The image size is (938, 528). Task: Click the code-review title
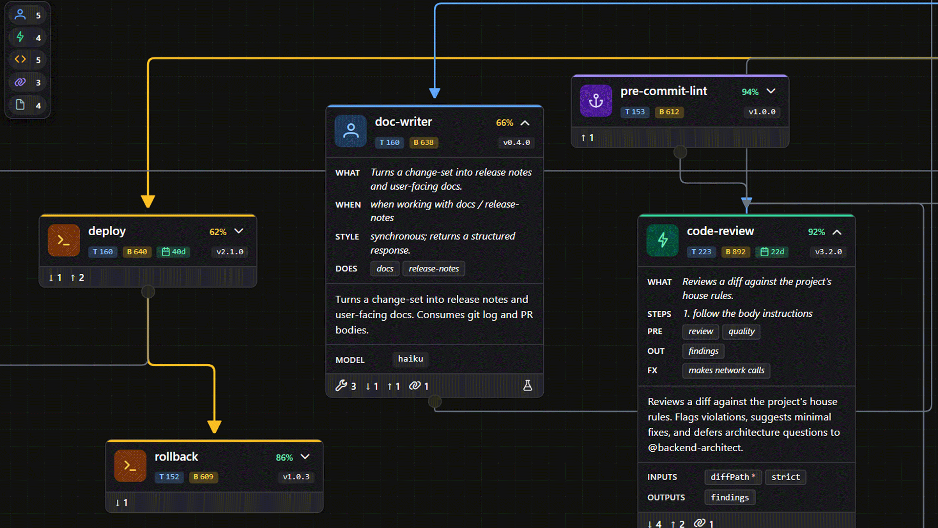(x=720, y=231)
